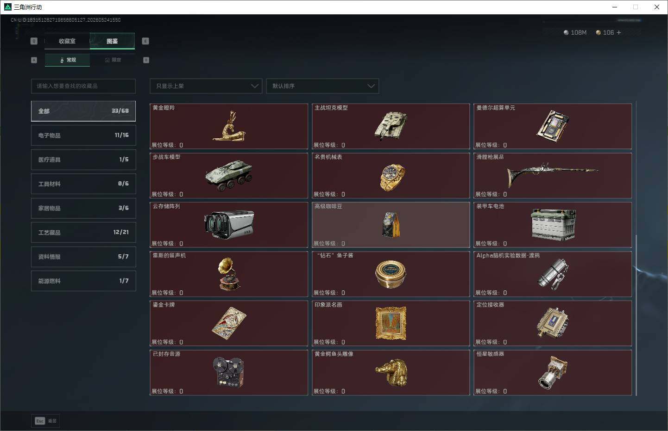668x431 pixels.
Task: Click the 三角洲行动 title bar app icon
Action: [x=7, y=7]
